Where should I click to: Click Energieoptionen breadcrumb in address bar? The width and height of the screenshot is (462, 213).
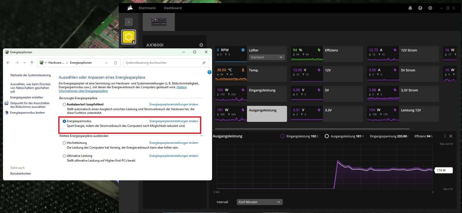coord(81,63)
